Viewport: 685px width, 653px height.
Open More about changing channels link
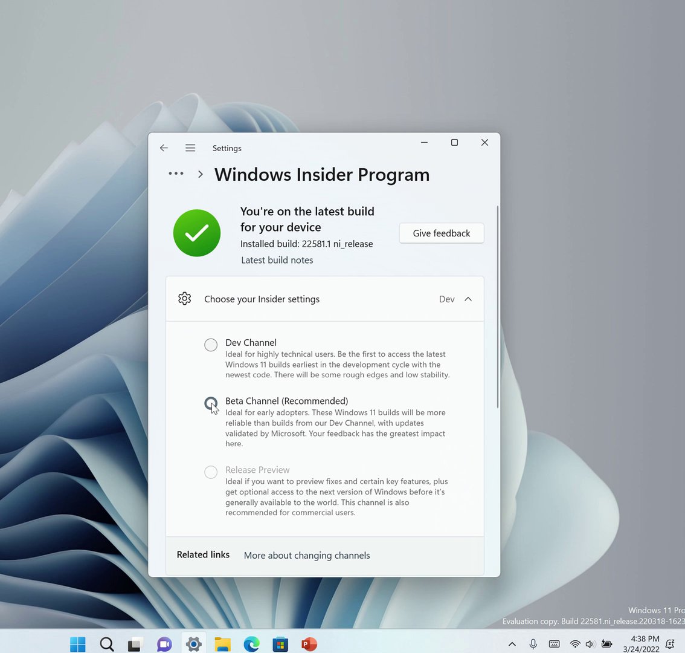coord(307,556)
